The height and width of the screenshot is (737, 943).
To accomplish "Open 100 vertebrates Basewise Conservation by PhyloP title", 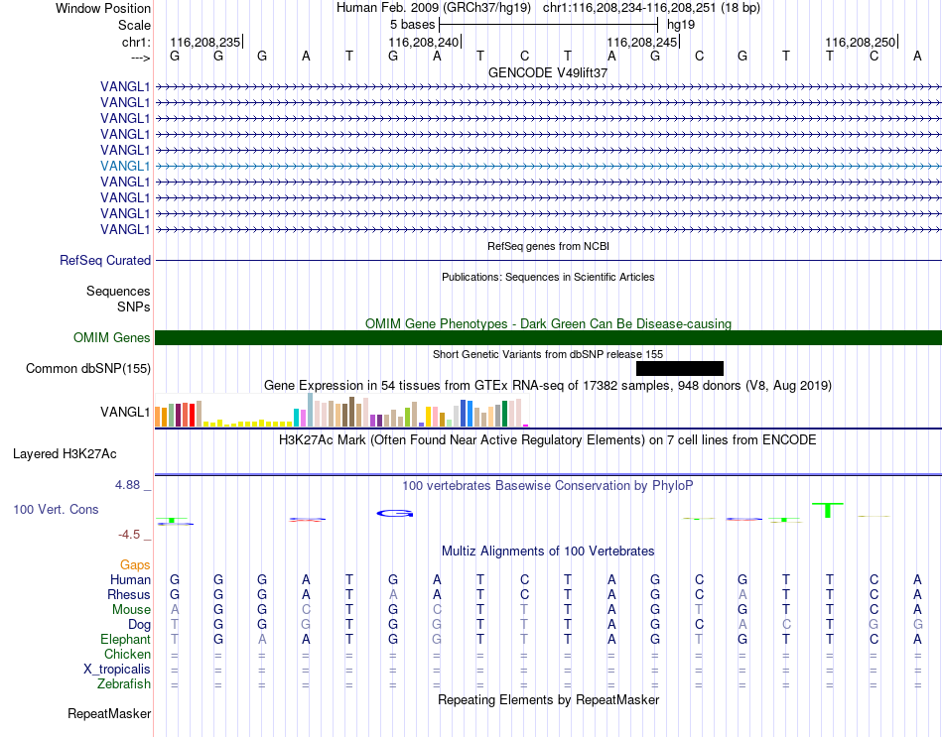I will 548,486.
